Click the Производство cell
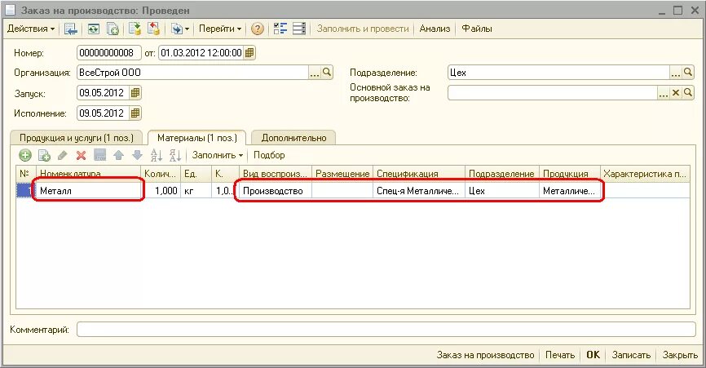 [276, 191]
